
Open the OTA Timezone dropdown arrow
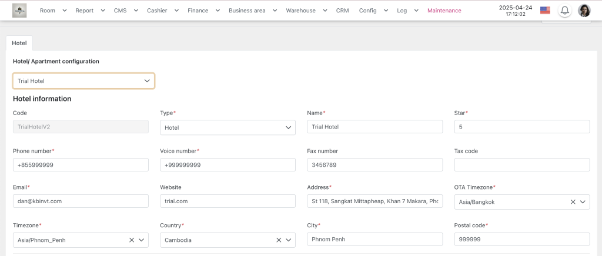pos(583,202)
